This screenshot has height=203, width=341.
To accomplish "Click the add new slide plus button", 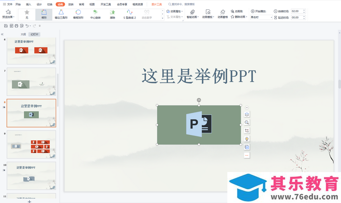I will pyautogui.click(x=30, y=201).
